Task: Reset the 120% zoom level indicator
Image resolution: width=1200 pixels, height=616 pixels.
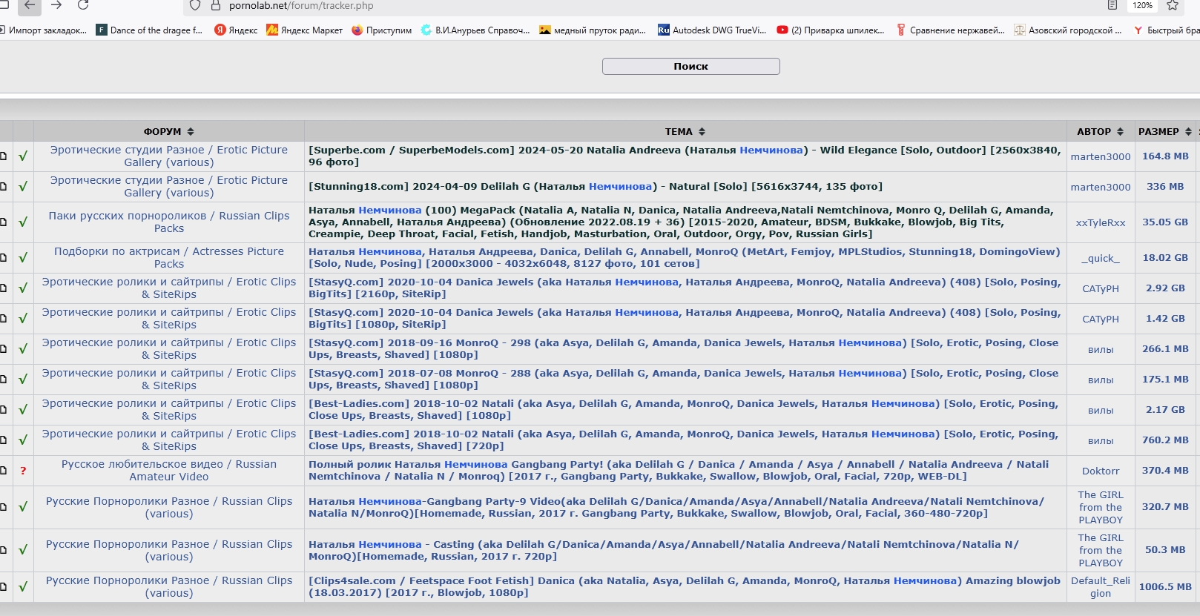Action: tap(1142, 5)
